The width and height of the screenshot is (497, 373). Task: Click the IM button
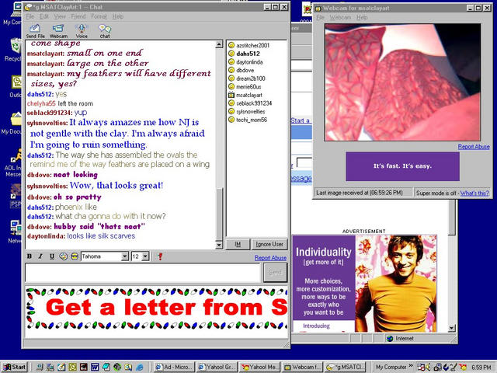238,244
